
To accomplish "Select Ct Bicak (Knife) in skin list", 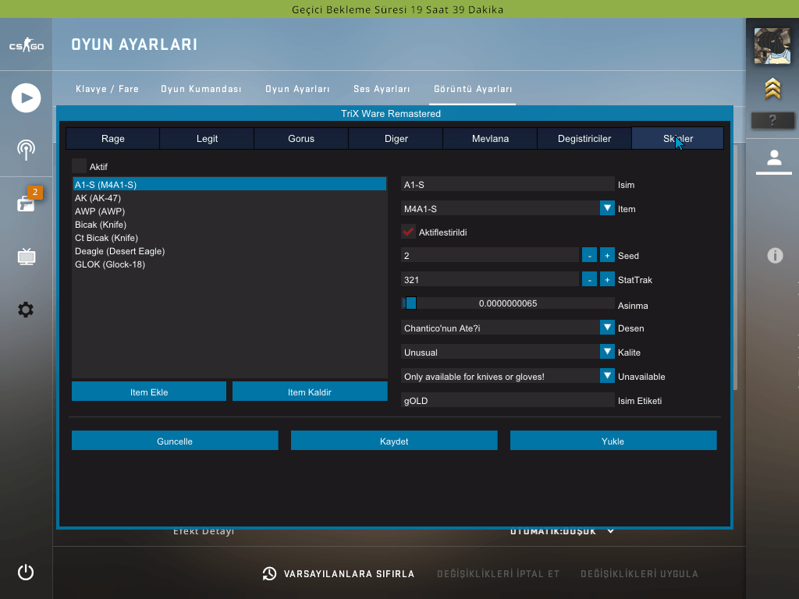I will click(229, 237).
